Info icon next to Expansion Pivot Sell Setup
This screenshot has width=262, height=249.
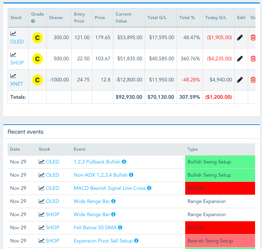click(x=136, y=241)
